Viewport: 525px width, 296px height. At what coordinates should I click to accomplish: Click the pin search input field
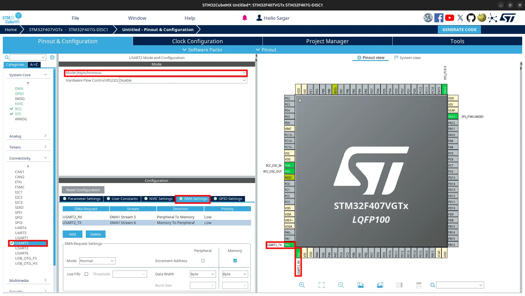pos(460,285)
